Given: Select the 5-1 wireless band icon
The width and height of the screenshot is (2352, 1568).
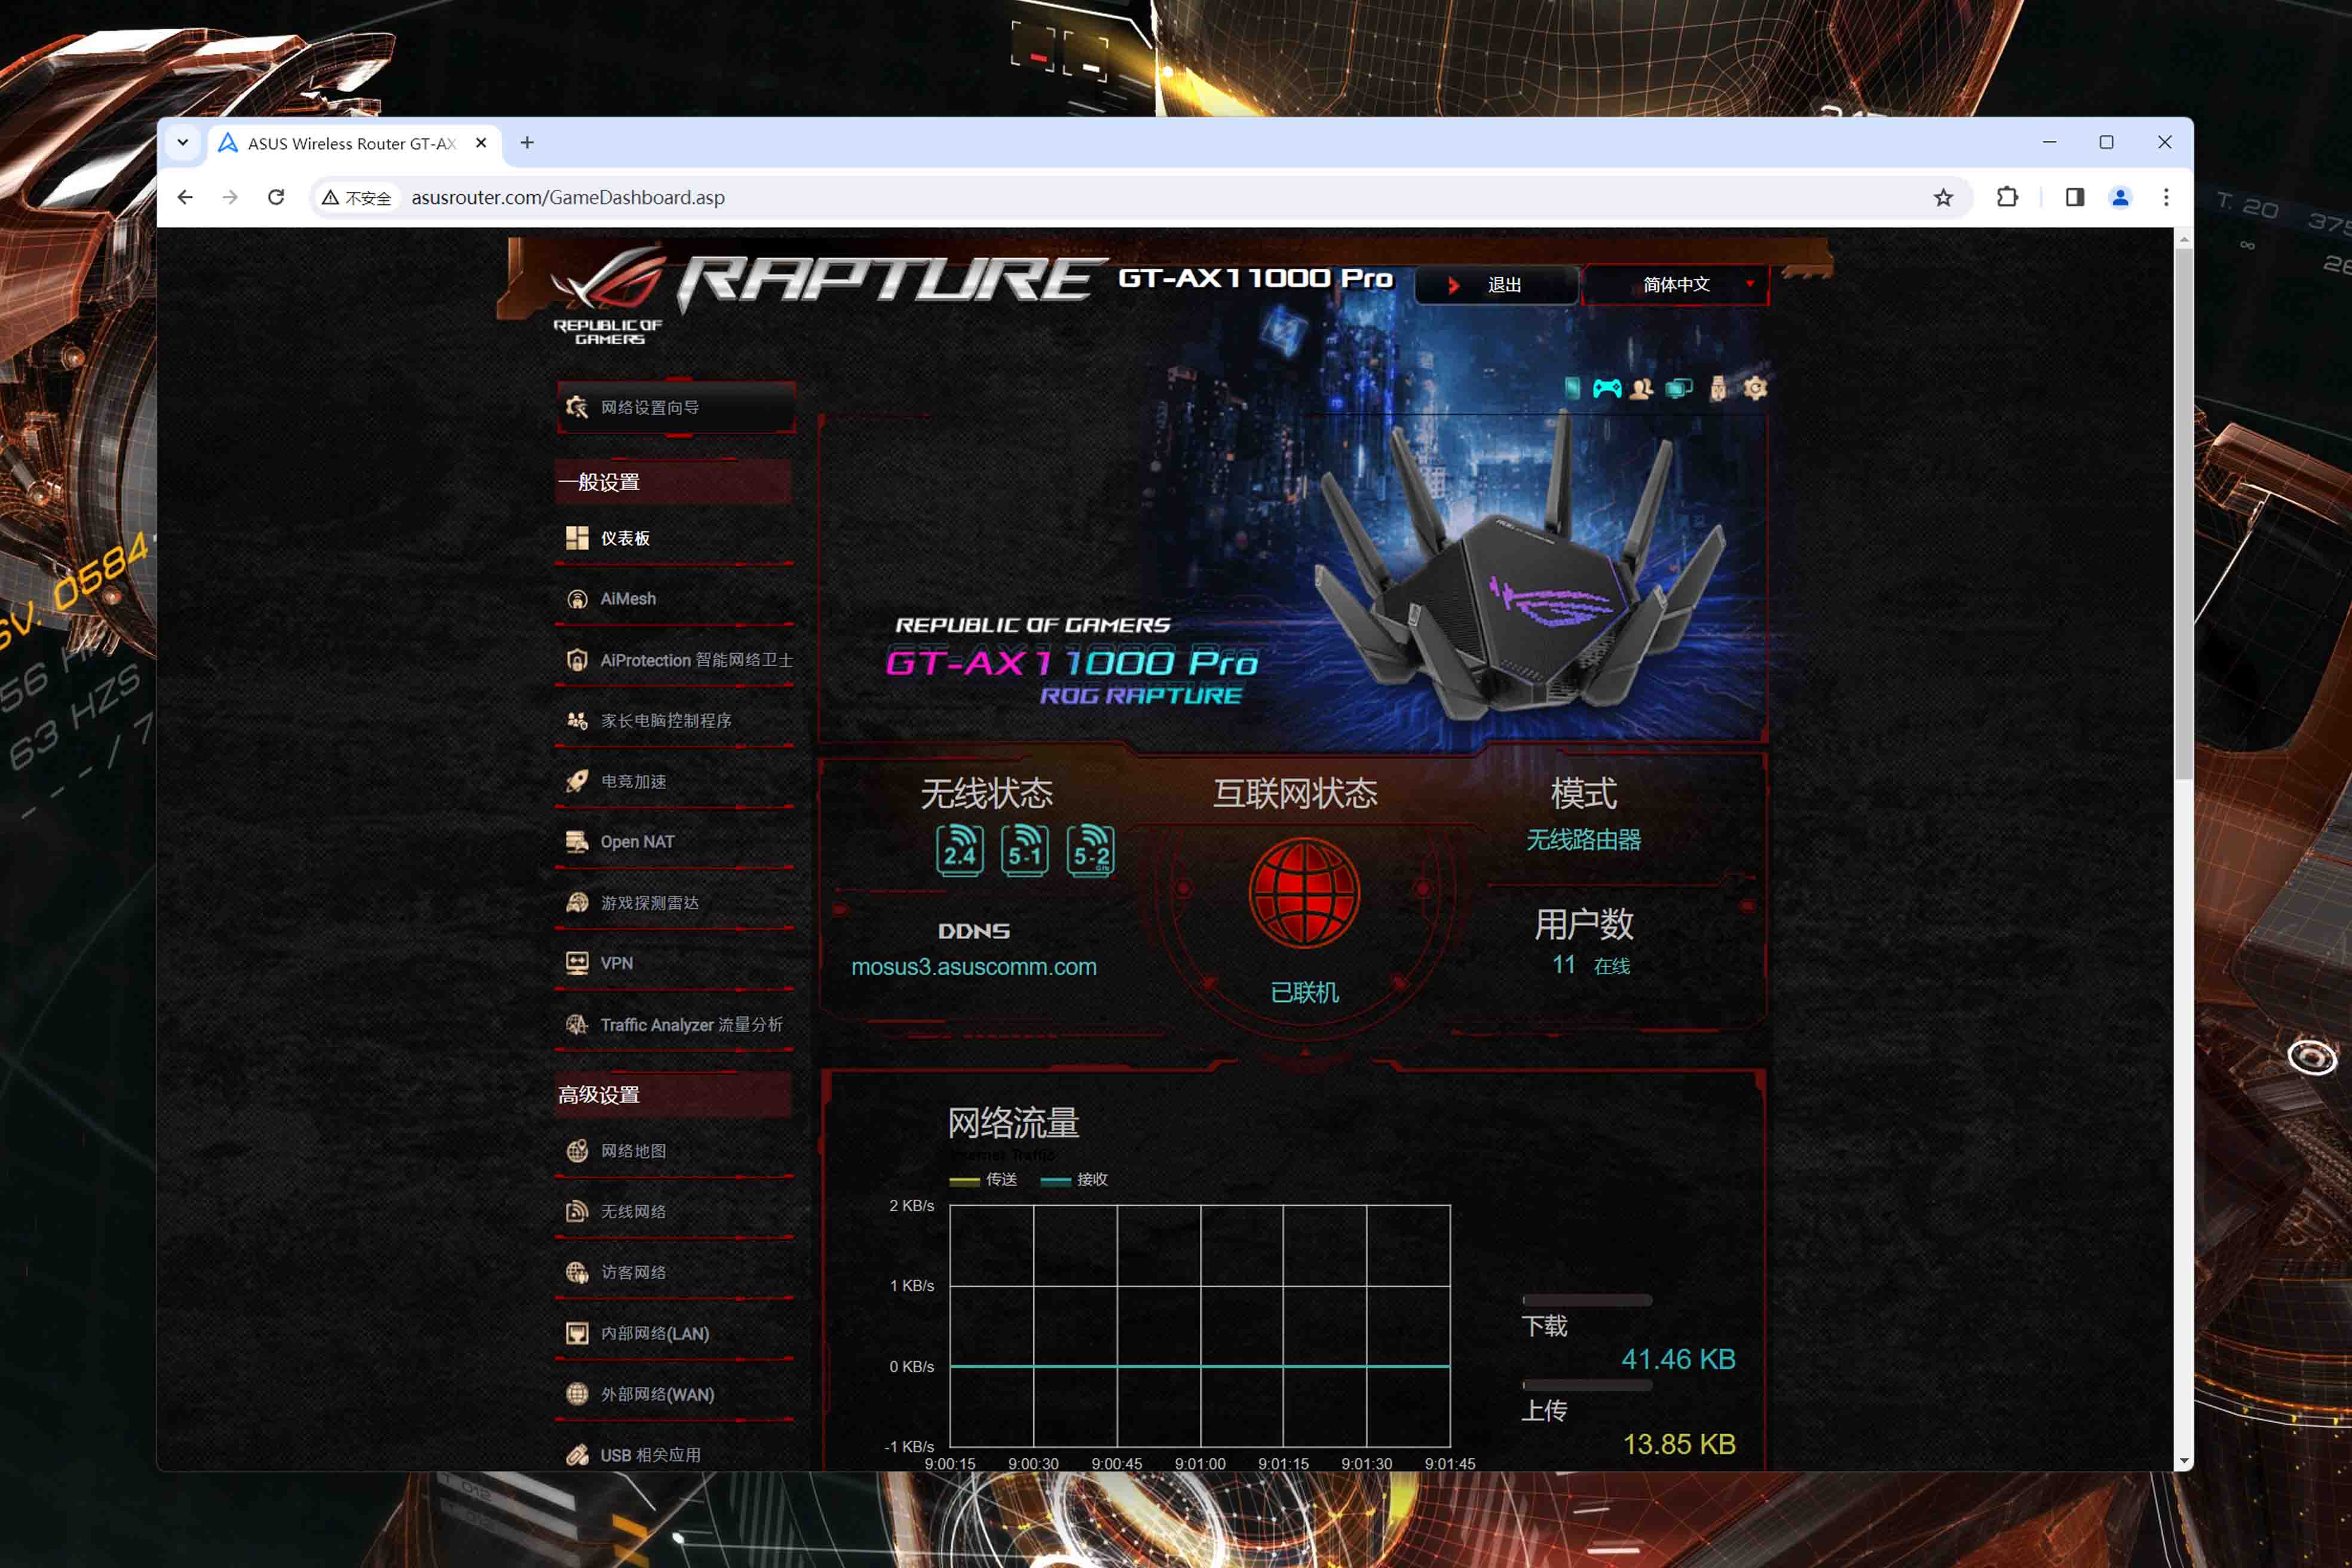Looking at the screenshot, I should pos(1025,850).
